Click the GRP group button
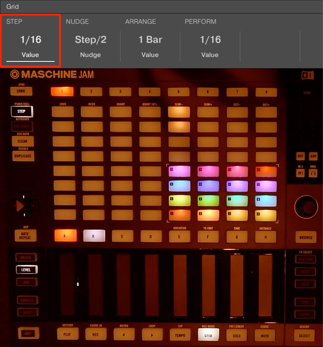The height and width of the screenshot is (347, 323). coord(313,156)
